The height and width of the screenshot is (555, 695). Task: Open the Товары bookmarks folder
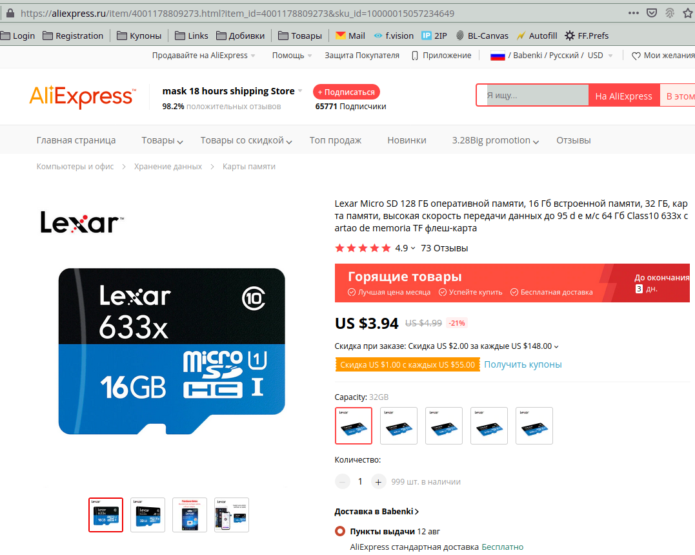(x=300, y=36)
